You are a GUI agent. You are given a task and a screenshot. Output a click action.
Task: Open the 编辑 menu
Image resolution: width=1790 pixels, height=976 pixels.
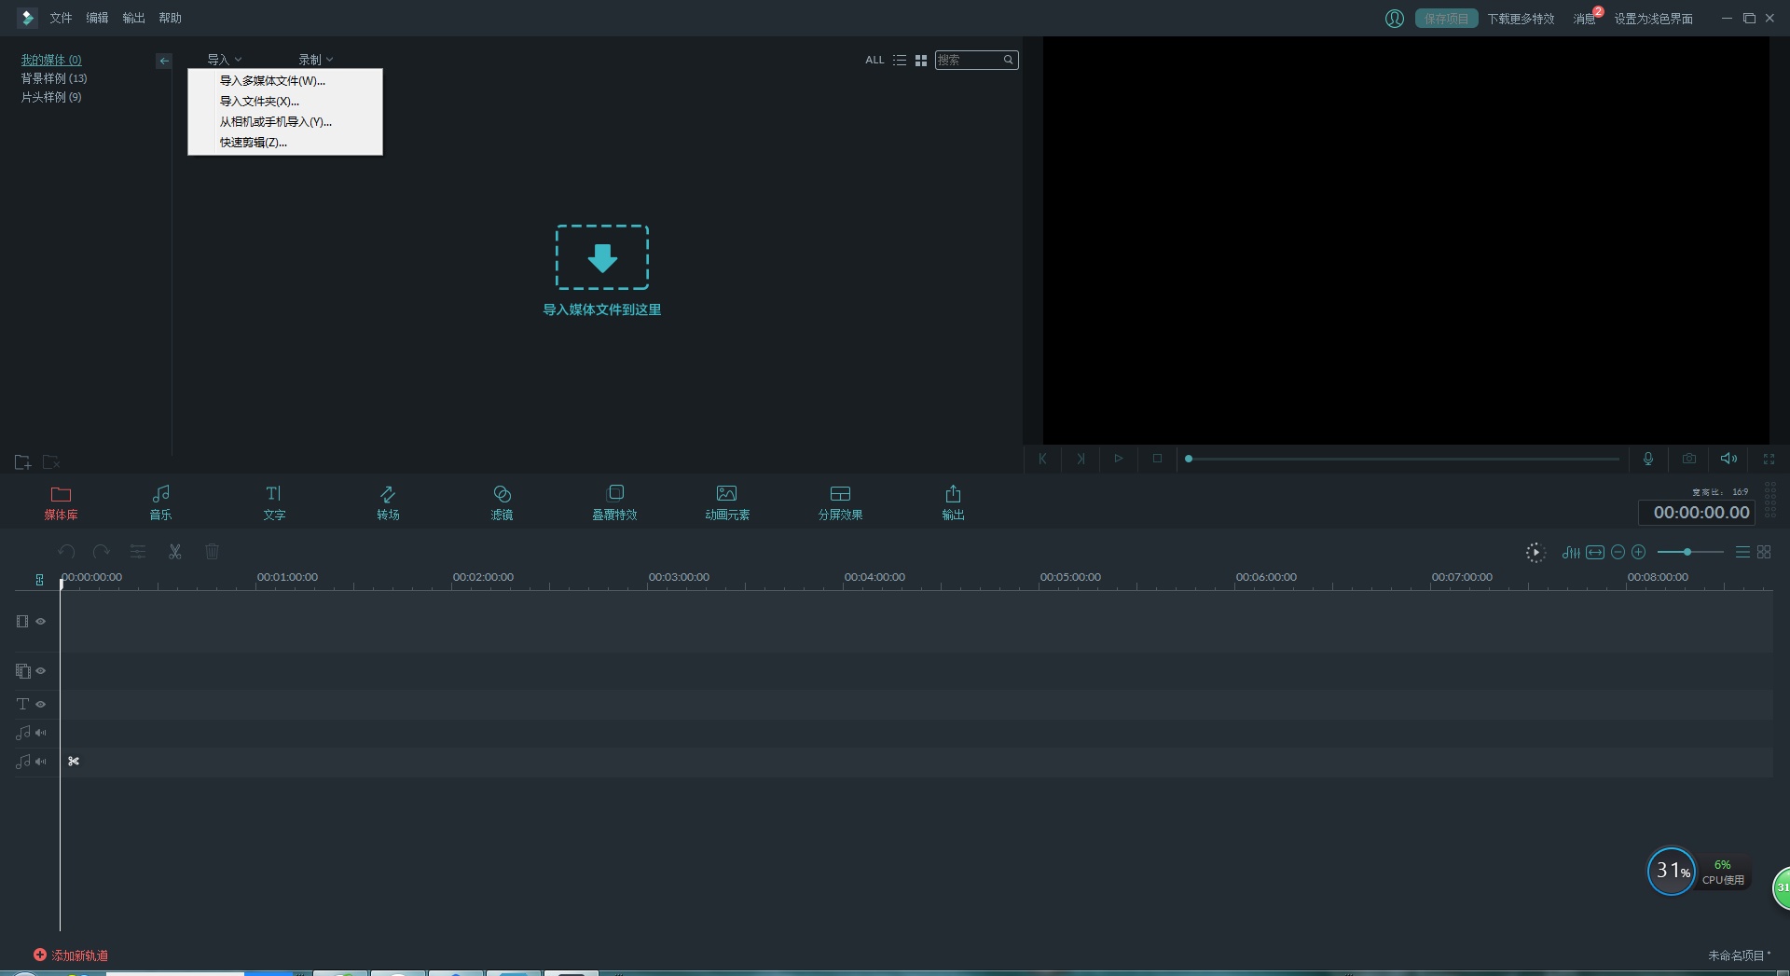coord(97,19)
